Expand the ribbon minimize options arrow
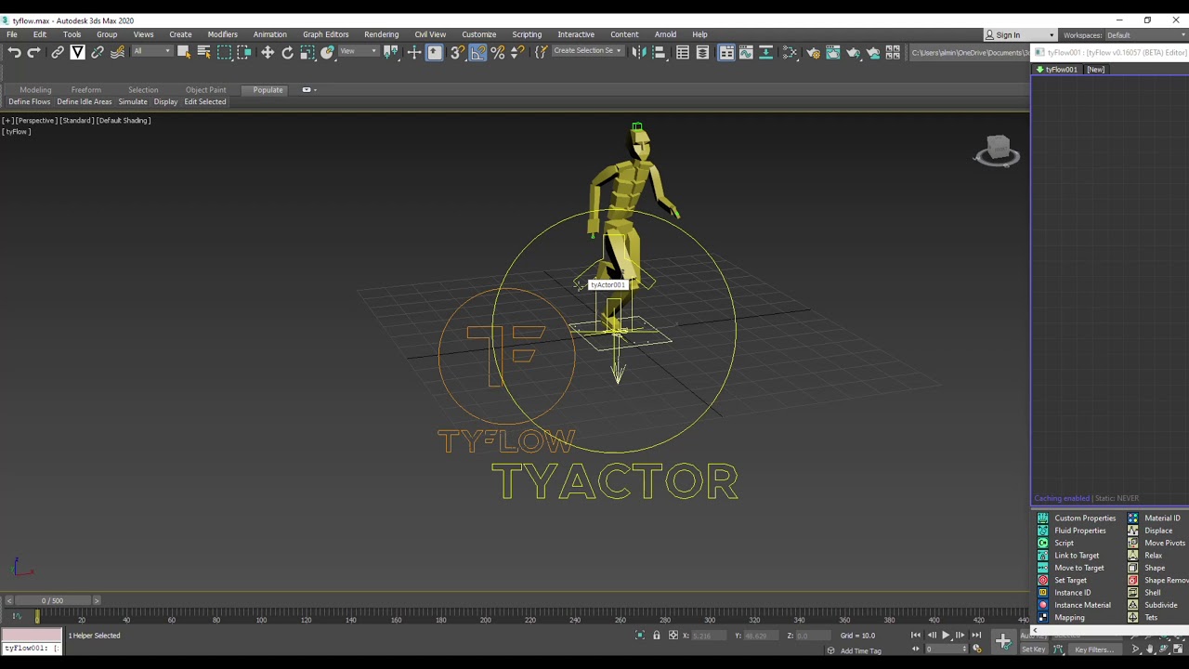 pyautogui.click(x=315, y=90)
